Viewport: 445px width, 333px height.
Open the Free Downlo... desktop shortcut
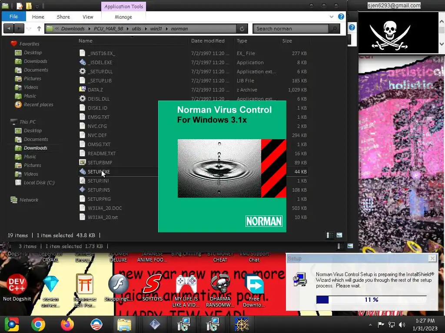point(254,291)
